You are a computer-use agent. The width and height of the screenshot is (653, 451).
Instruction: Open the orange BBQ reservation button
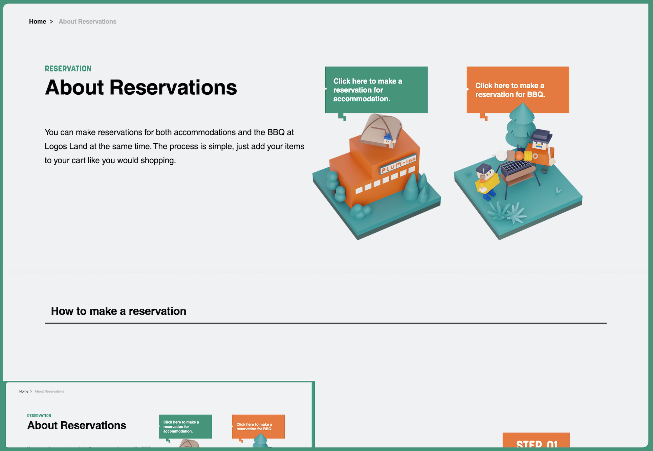517,90
